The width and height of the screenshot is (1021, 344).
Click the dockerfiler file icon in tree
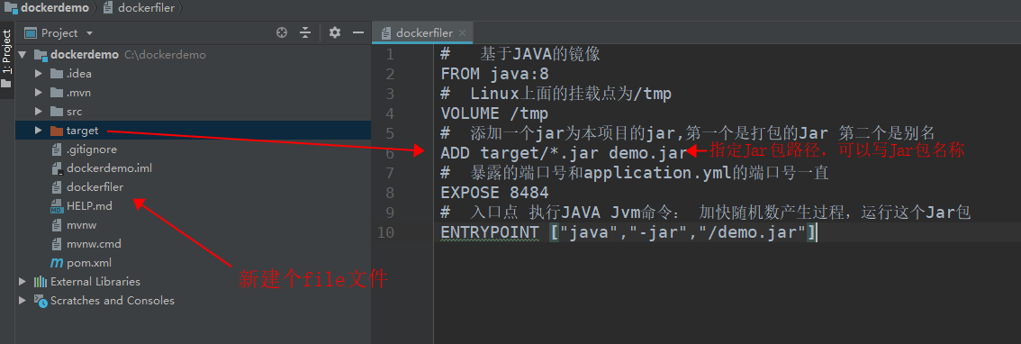[x=56, y=187]
